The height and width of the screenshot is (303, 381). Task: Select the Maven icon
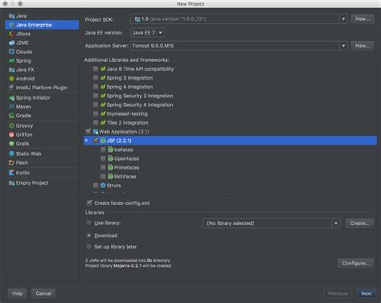pos(11,107)
